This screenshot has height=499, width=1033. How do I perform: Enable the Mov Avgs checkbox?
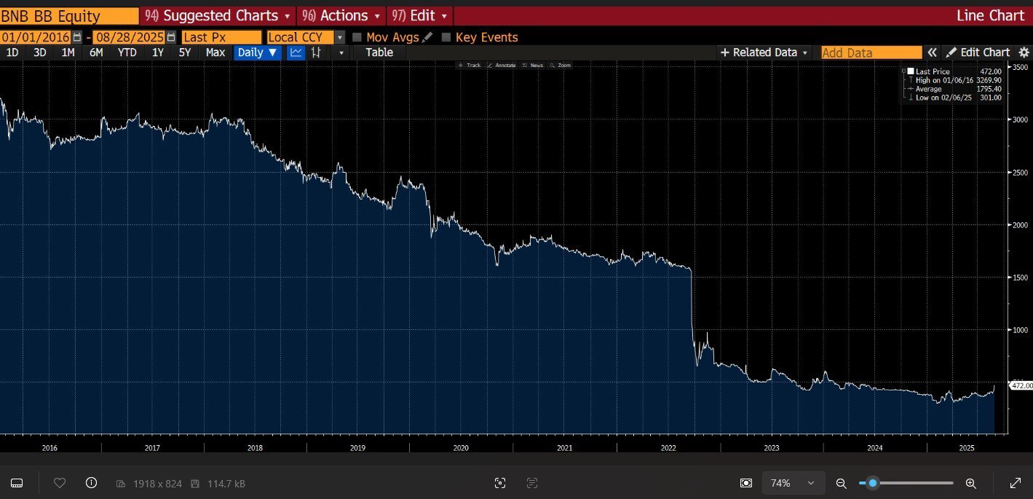(357, 37)
